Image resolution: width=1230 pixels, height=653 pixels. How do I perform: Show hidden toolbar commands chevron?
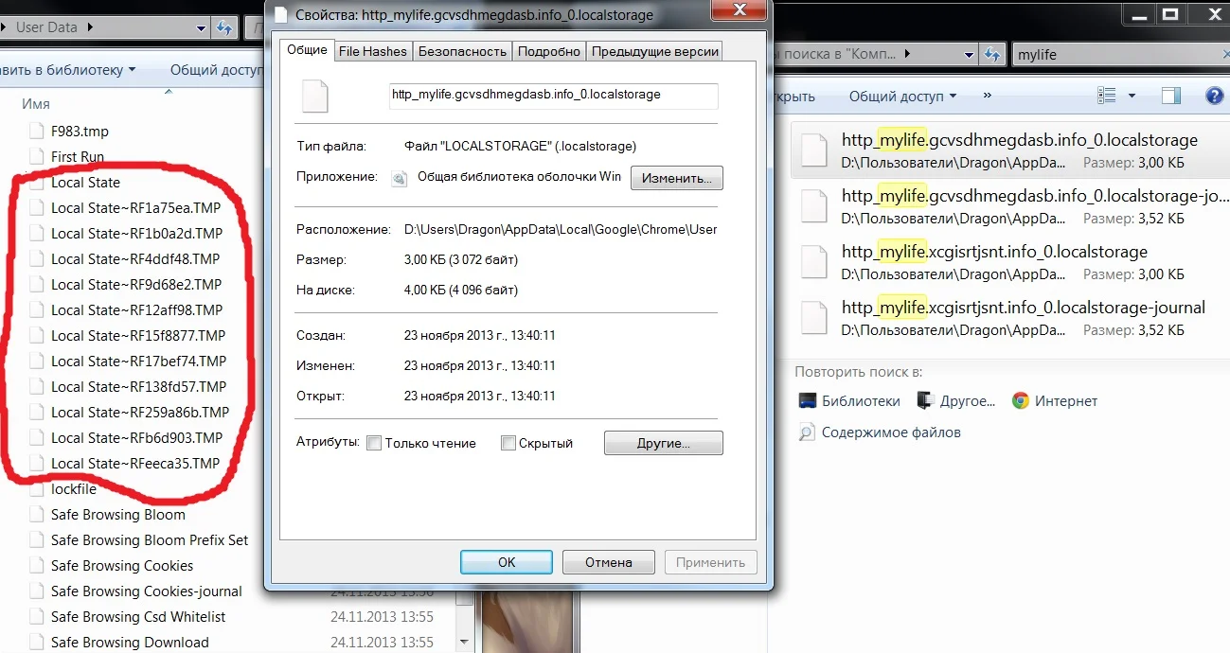point(987,96)
